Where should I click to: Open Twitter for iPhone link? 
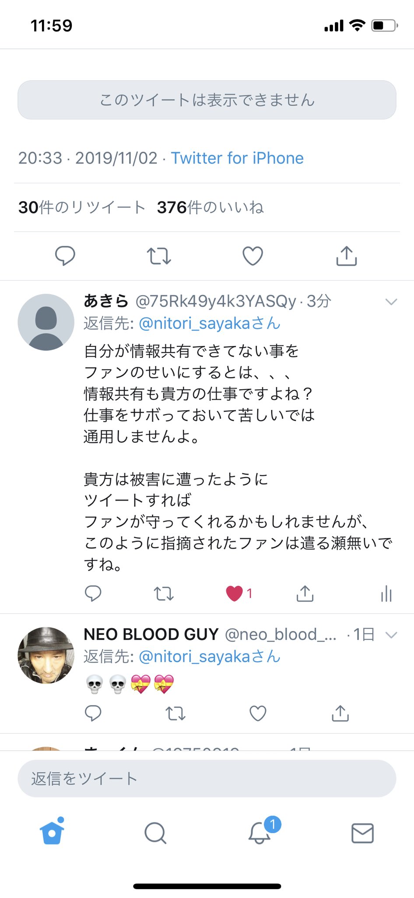[237, 158]
